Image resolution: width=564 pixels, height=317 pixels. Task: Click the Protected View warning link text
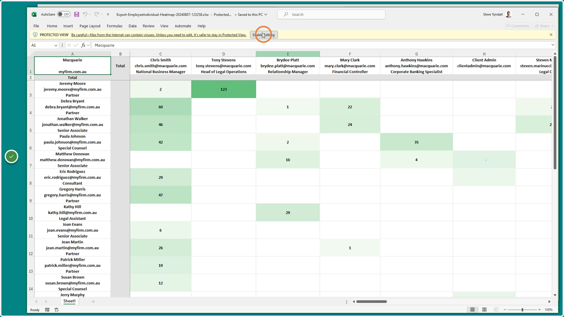point(159,35)
